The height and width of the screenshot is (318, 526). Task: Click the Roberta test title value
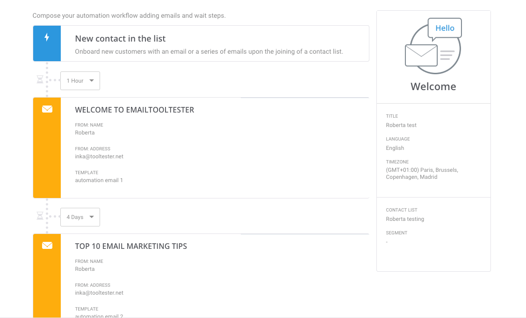coord(401,125)
